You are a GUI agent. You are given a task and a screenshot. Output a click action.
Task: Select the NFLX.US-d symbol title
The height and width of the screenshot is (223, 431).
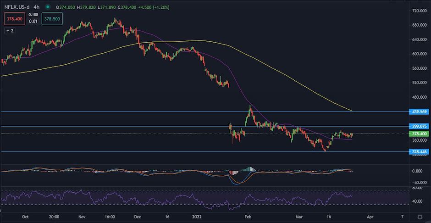coord(17,7)
